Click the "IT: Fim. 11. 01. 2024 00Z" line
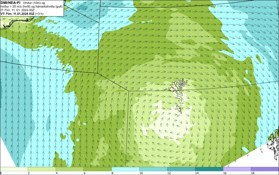 pos(17,10)
